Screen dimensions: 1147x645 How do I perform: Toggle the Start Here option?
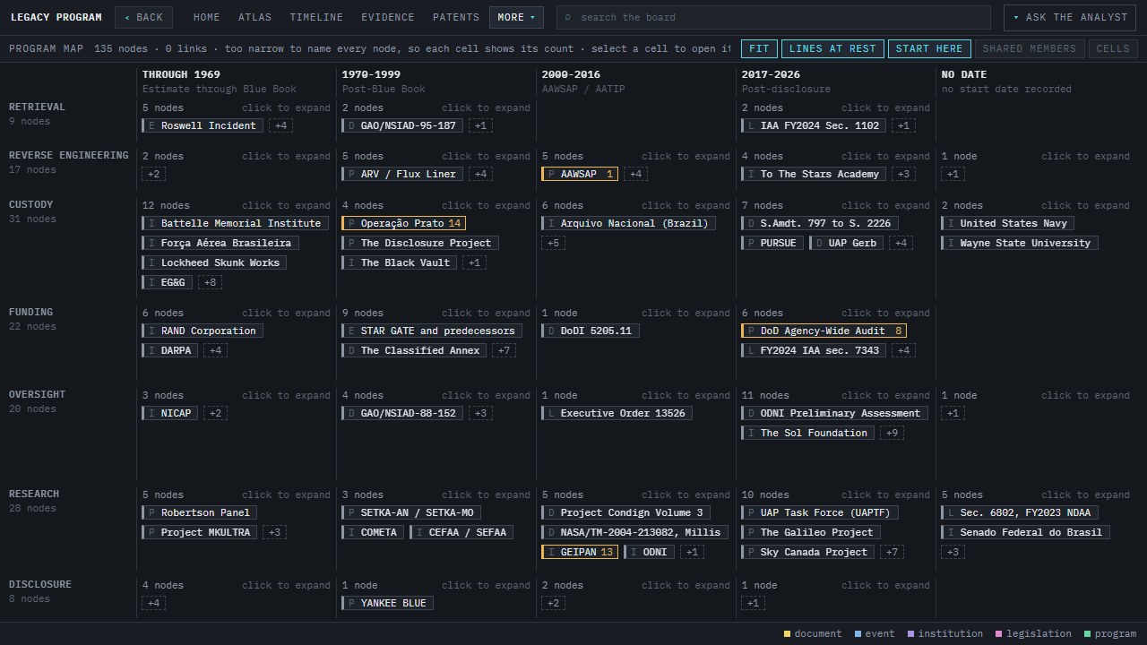coord(929,48)
